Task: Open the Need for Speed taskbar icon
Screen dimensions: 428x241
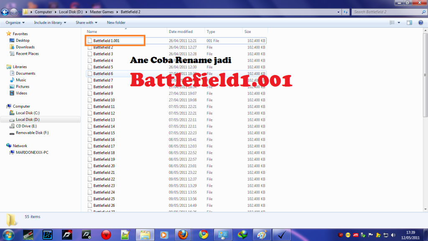Action: click(67, 235)
